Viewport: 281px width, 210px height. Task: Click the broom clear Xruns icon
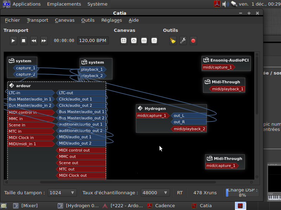173,41
